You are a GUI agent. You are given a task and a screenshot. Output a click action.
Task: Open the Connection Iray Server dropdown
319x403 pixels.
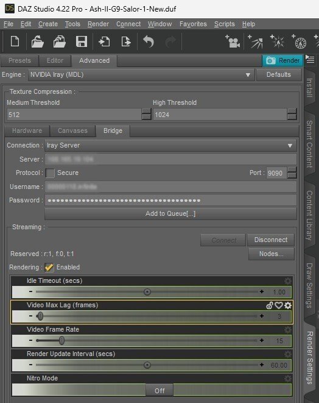pyautogui.click(x=170, y=146)
